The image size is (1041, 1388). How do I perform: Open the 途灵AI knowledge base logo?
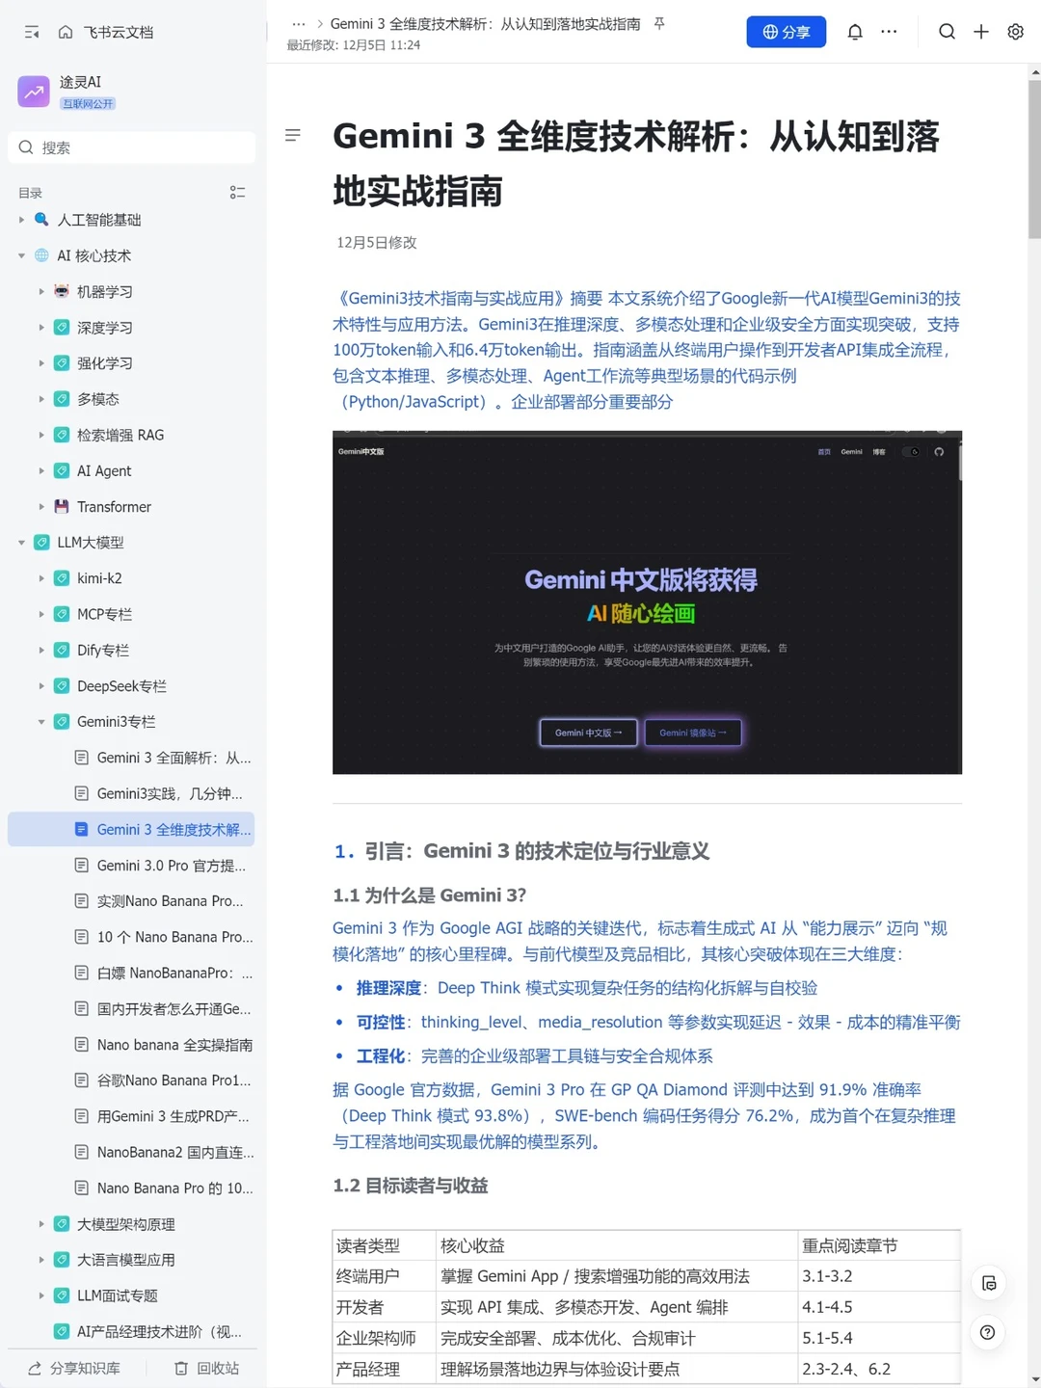pyautogui.click(x=34, y=92)
